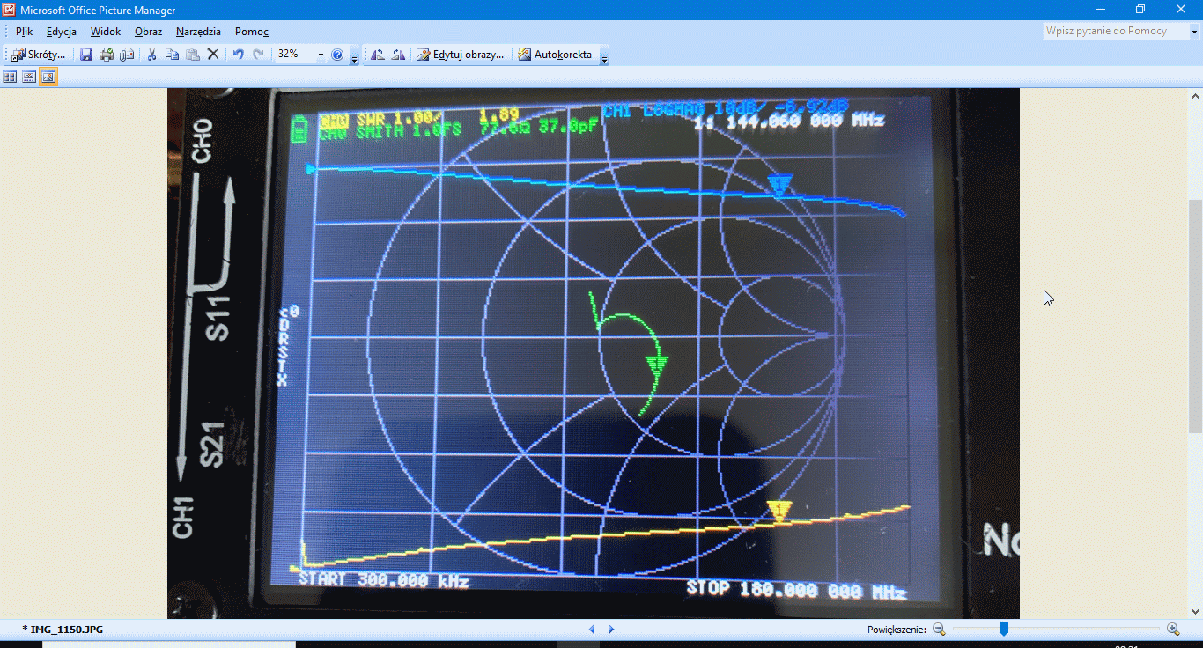Rotate the picture right

[398, 55]
